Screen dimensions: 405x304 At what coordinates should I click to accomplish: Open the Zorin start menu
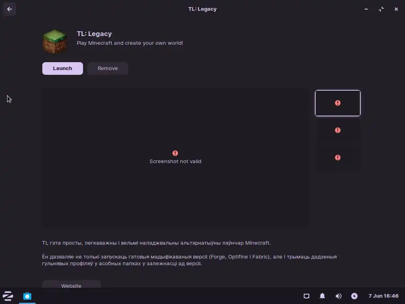[x=8, y=296]
